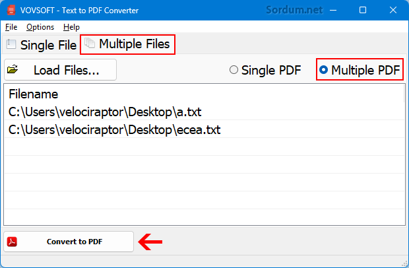This screenshot has height=268, width=409.
Task: Click the Single File tab page icon
Action: click(x=11, y=44)
